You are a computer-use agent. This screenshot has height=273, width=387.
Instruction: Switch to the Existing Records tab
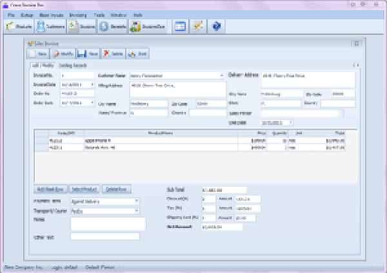click(x=73, y=66)
